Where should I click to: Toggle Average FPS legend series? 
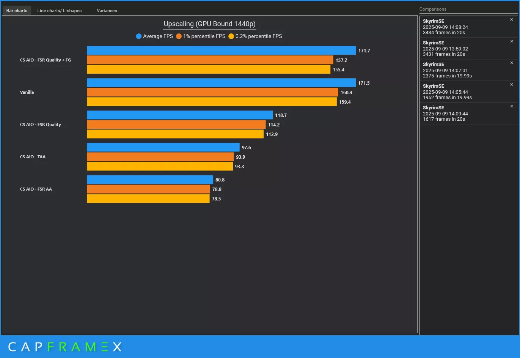pos(154,36)
